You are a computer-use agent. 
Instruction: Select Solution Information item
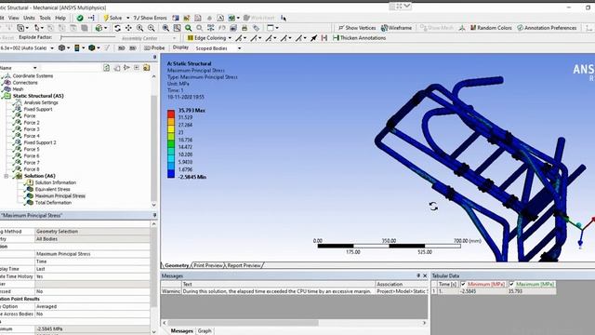pos(56,182)
